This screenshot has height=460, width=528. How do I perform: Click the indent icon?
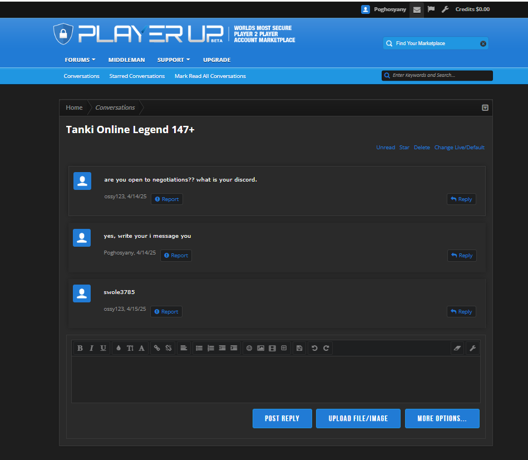point(234,348)
